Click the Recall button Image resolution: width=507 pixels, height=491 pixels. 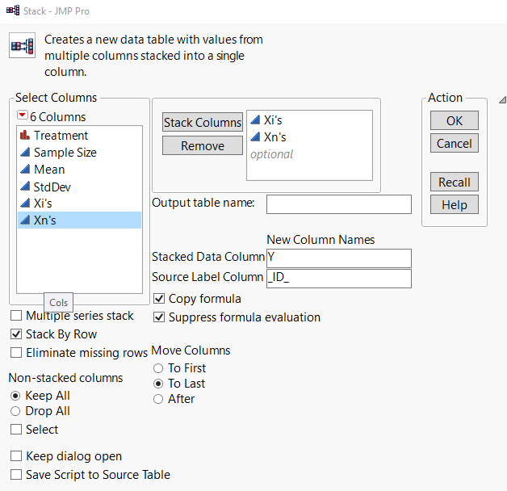tap(455, 182)
